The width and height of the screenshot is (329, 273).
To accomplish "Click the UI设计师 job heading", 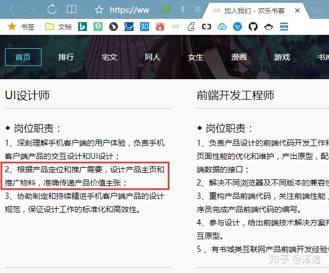I will [27, 95].
